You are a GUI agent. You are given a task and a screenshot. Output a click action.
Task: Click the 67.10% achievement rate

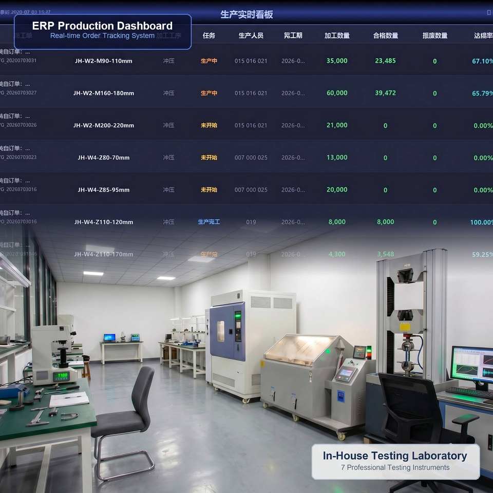(482, 61)
